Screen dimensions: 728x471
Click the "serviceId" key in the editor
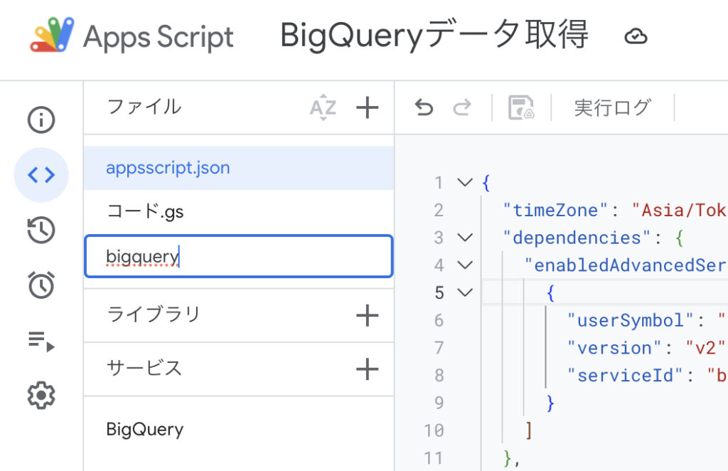click(625, 376)
